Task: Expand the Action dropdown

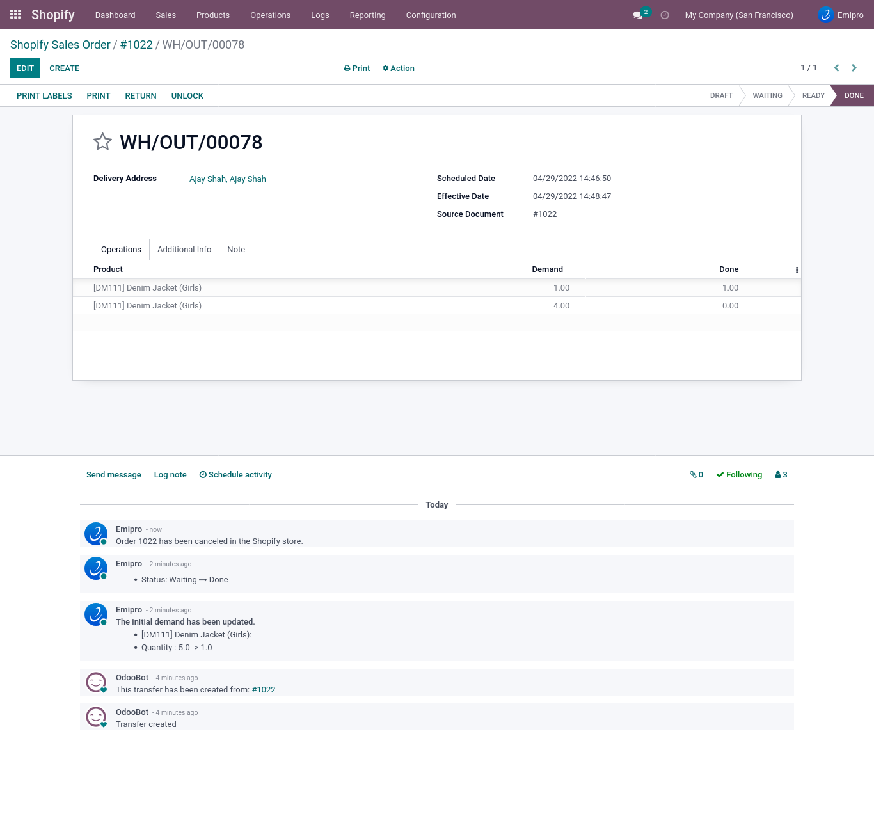Action: pos(399,68)
